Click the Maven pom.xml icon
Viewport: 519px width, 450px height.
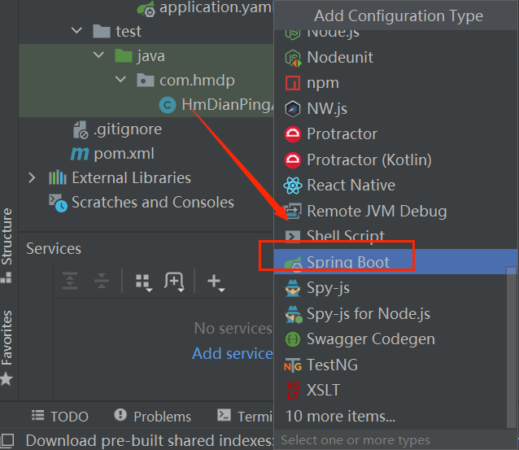point(80,154)
